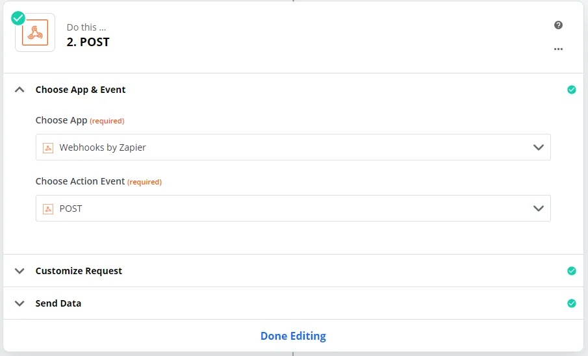Viewport: 588px width, 356px height.
Task: Click the 'Choose Action Event' field label
Action: (x=81, y=181)
